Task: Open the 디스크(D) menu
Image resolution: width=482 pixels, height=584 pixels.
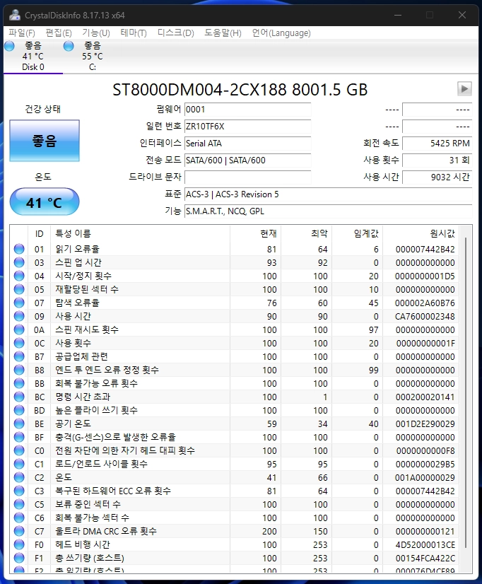Action: click(176, 33)
